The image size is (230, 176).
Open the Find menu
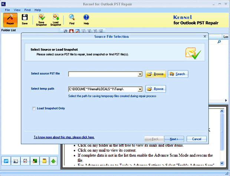[x=27, y=10]
